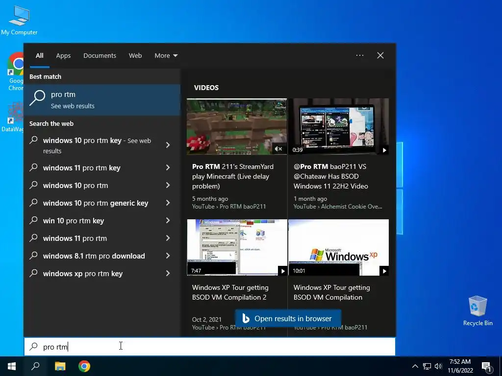Switch to the All search tab
Viewport: 502px width, 376px height.
(x=40, y=56)
